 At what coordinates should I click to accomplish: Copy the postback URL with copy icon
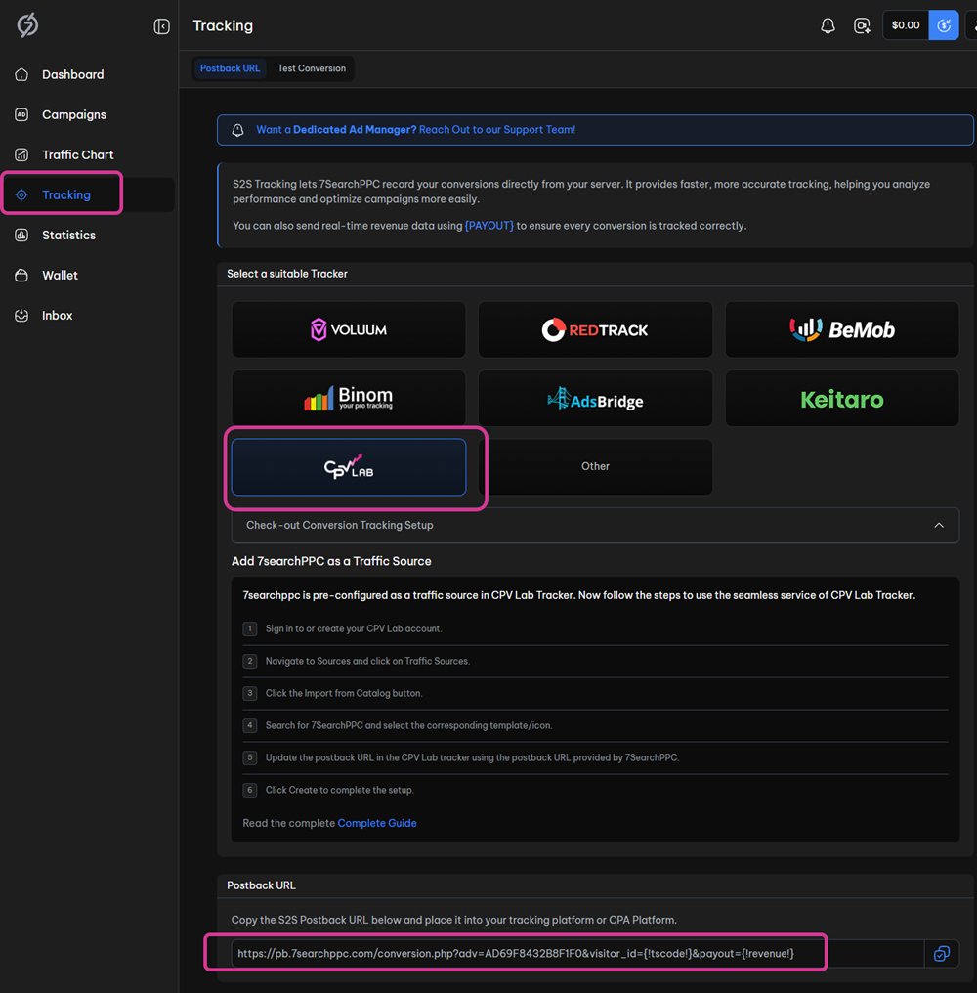coord(942,954)
